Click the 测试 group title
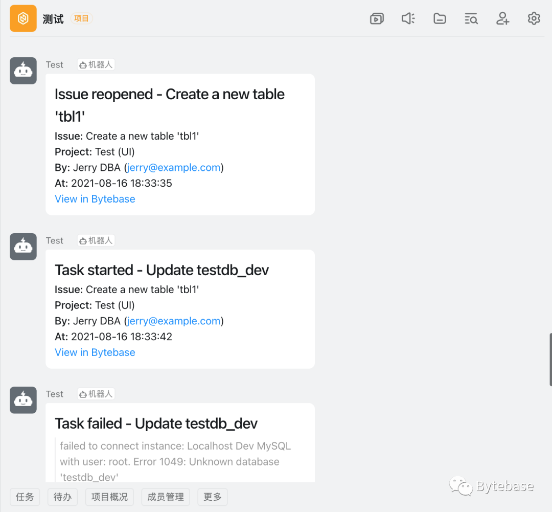This screenshot has height=512, width=552. [53, 19]
